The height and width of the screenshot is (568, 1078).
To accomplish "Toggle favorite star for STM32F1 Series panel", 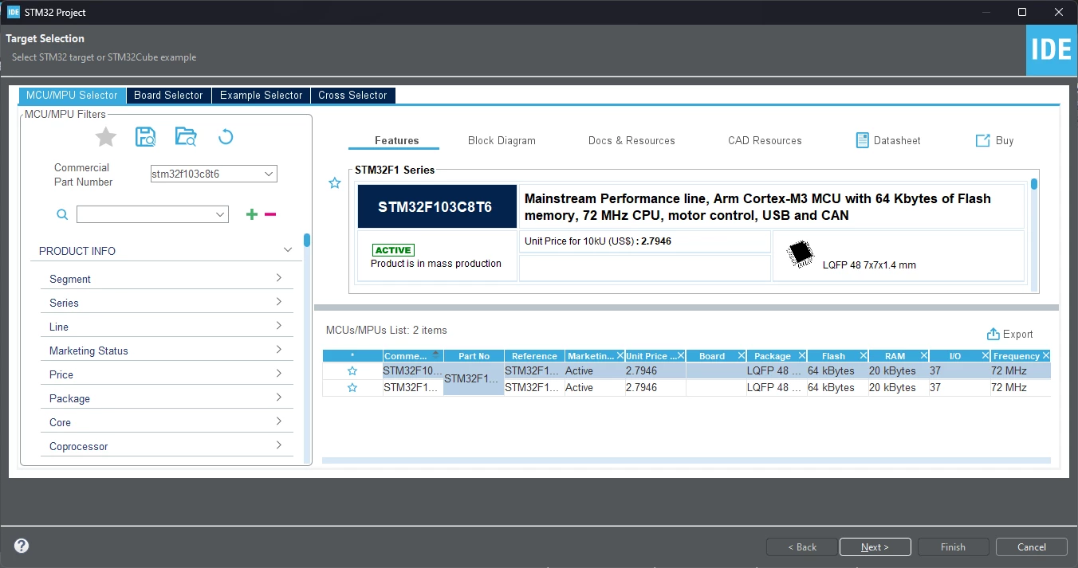I will coord(335,183).
